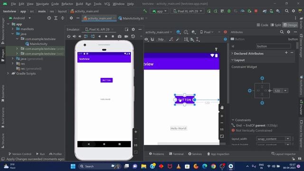Select the activity_main.xml editor tab
Image resolution: width=304 pixels, height=171 pixels.
tap(99, 18)
